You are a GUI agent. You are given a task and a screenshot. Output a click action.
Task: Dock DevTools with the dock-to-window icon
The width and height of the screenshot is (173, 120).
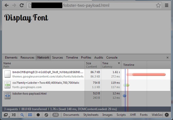[6, 115]
